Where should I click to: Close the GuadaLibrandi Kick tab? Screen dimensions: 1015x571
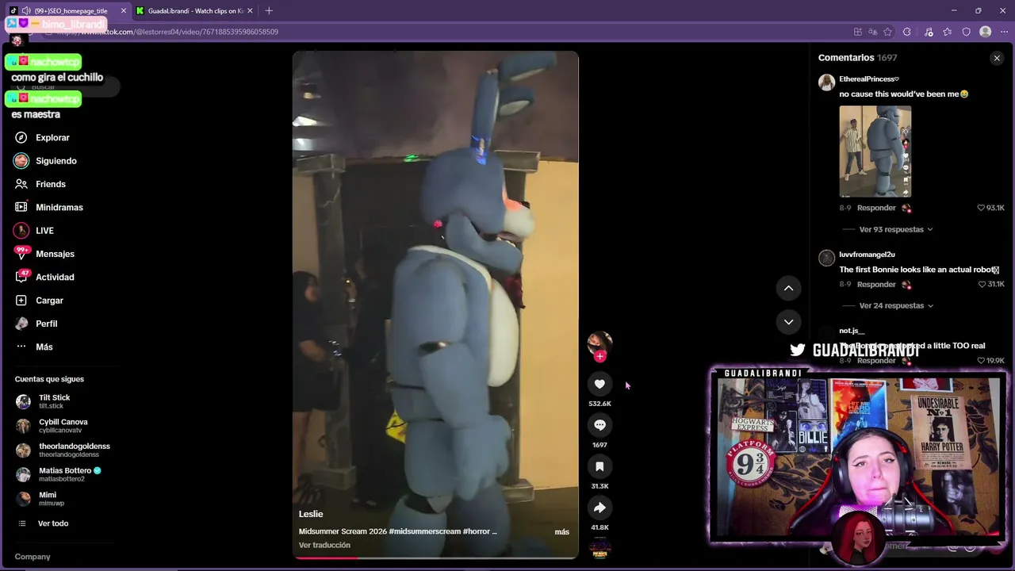coord(250,11)
